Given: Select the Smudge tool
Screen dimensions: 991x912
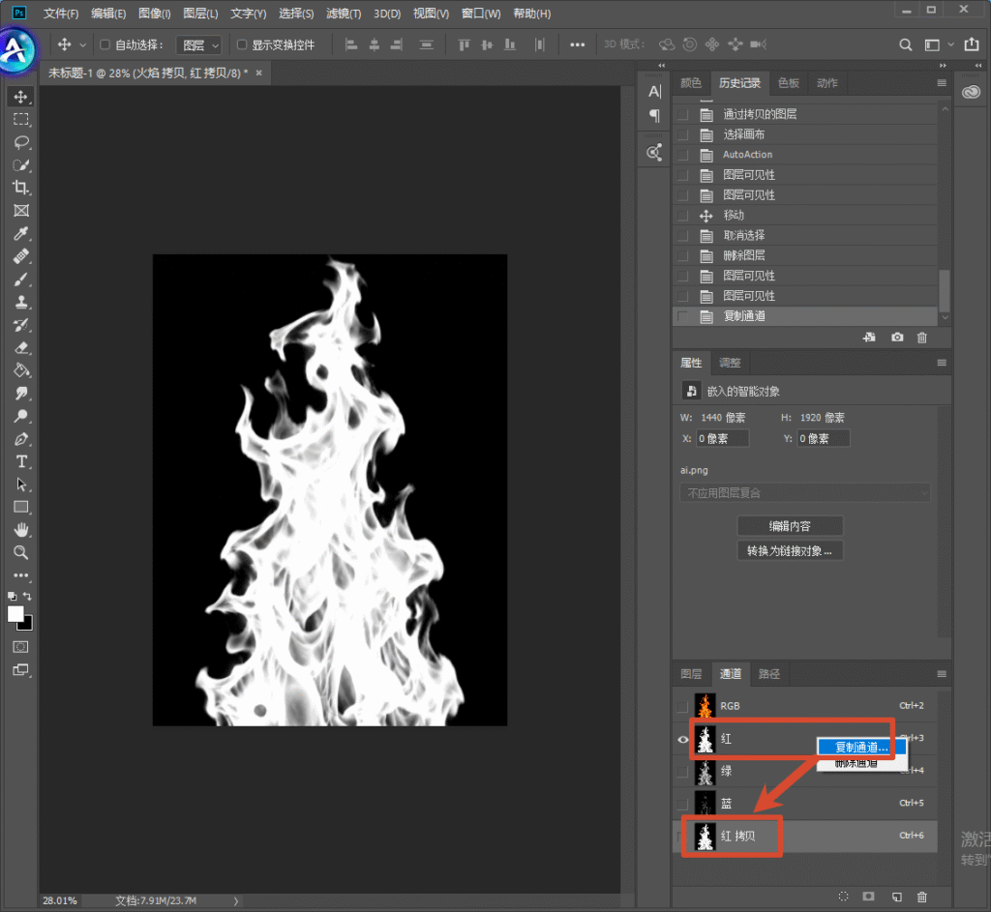Looking at the screenshot, I should pos(21,393).
